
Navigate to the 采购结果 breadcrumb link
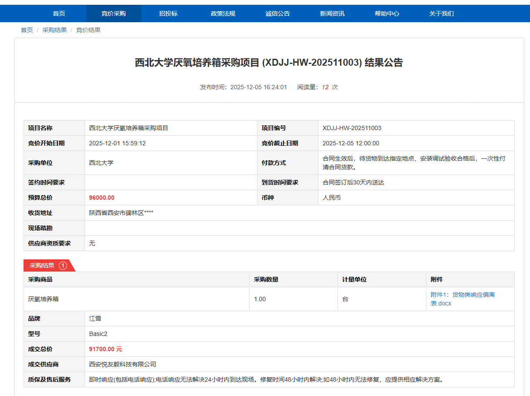(54, 30)
